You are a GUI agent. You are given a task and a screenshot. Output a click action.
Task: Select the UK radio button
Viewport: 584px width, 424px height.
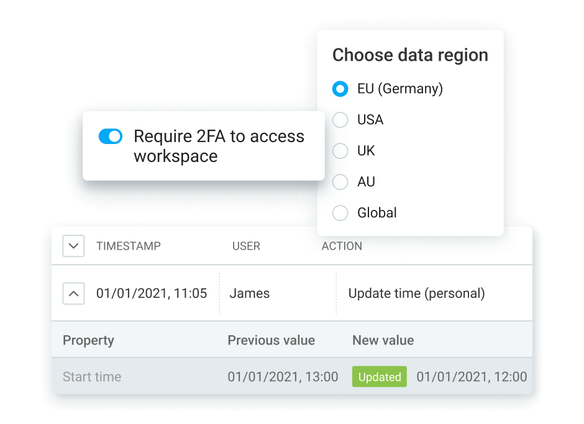pos(340,151)
